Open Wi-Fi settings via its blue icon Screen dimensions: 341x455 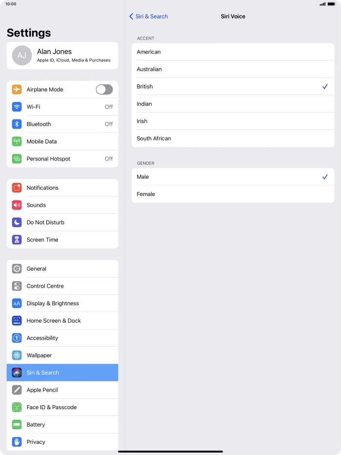click(x=17, y=107)
